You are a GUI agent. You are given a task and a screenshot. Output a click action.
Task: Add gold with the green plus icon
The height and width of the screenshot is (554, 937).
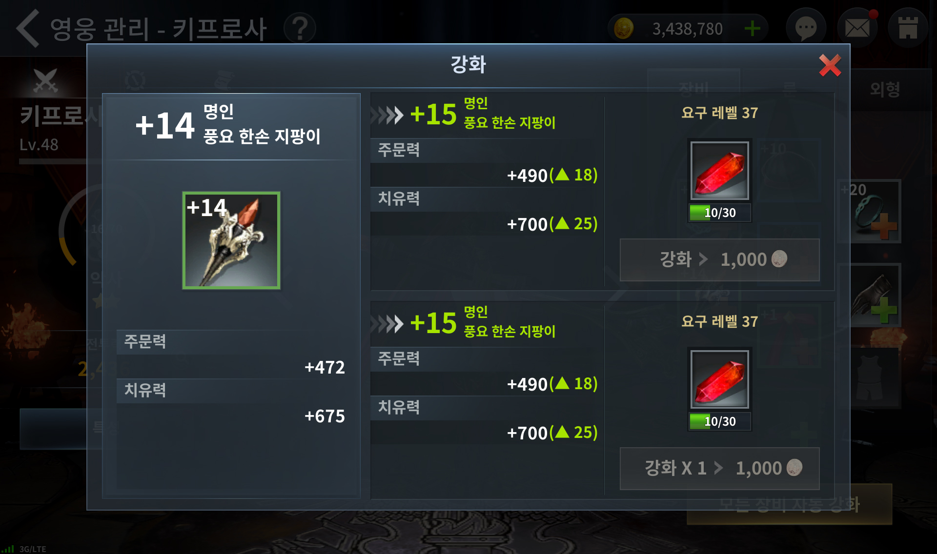click(x=752, y=29)
